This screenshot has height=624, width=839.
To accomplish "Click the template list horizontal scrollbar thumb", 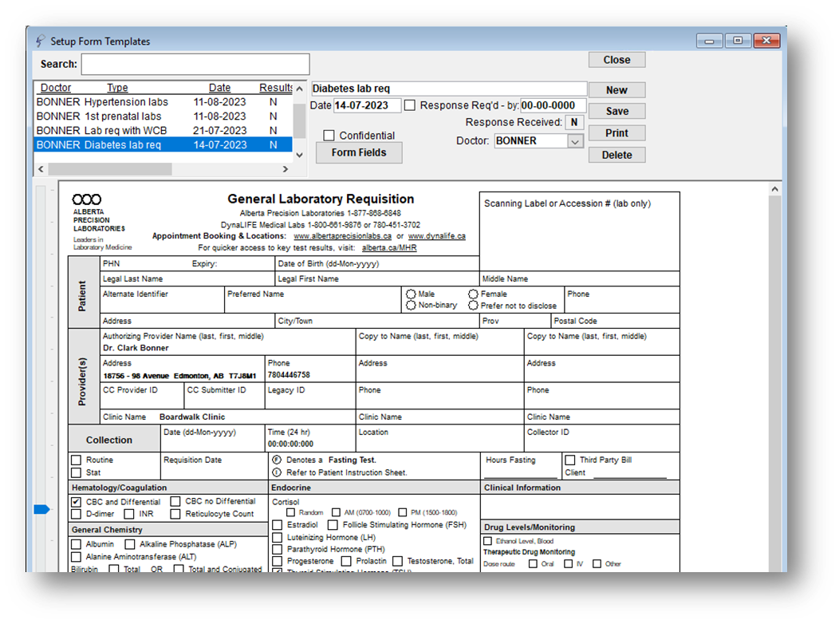I will tap(110, 169).
